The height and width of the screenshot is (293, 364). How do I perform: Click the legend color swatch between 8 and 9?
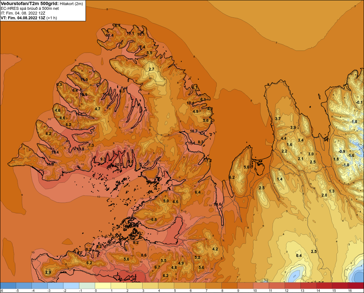(229, 286)
